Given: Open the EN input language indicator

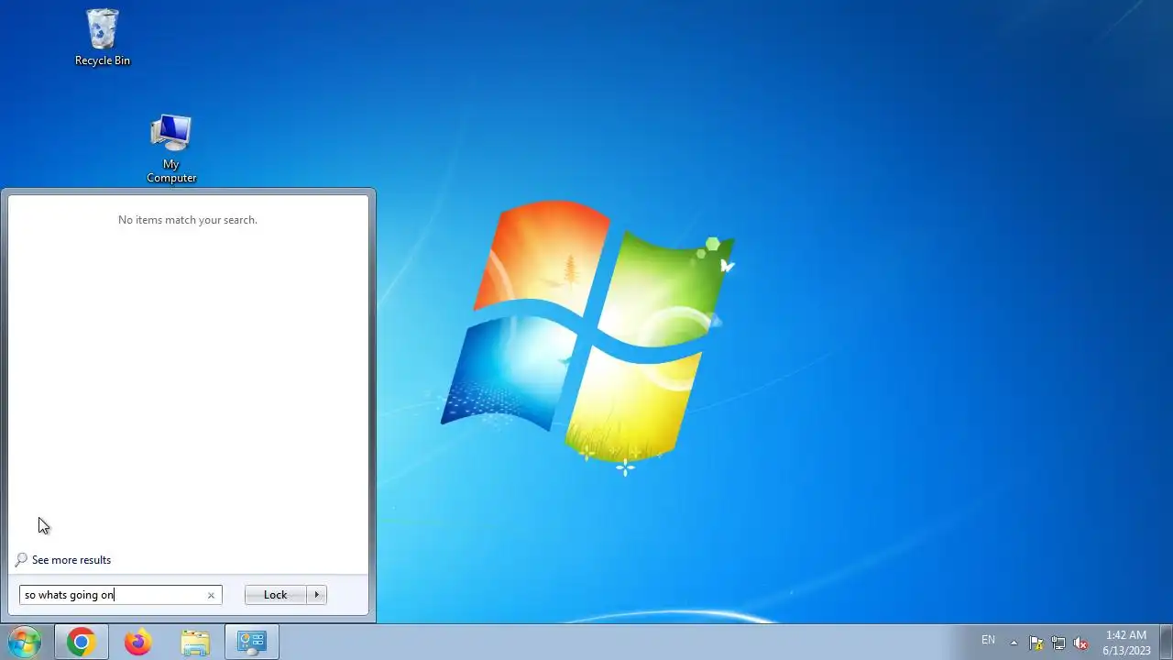Looking at the screenshot, I should (x=988, y=640).
